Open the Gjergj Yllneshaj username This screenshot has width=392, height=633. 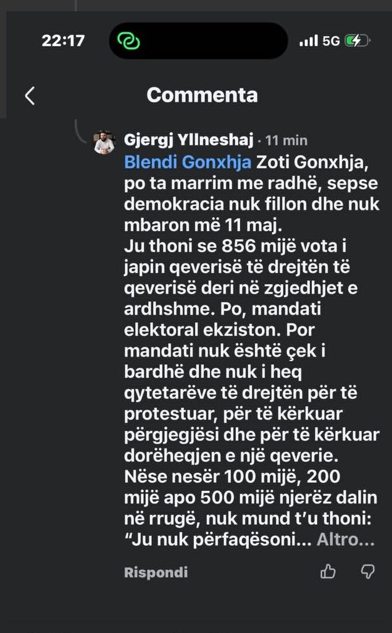pos(189,140)
